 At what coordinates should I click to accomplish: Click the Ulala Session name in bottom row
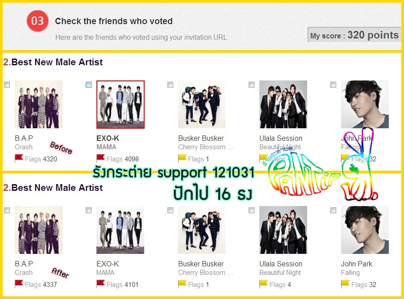(x=281, y=264)
